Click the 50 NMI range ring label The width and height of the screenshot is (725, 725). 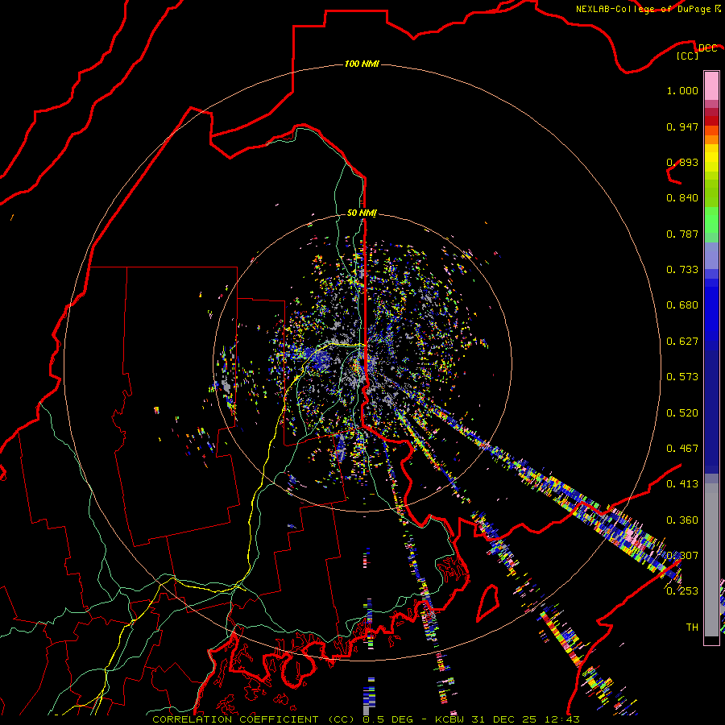click(362, 213)
